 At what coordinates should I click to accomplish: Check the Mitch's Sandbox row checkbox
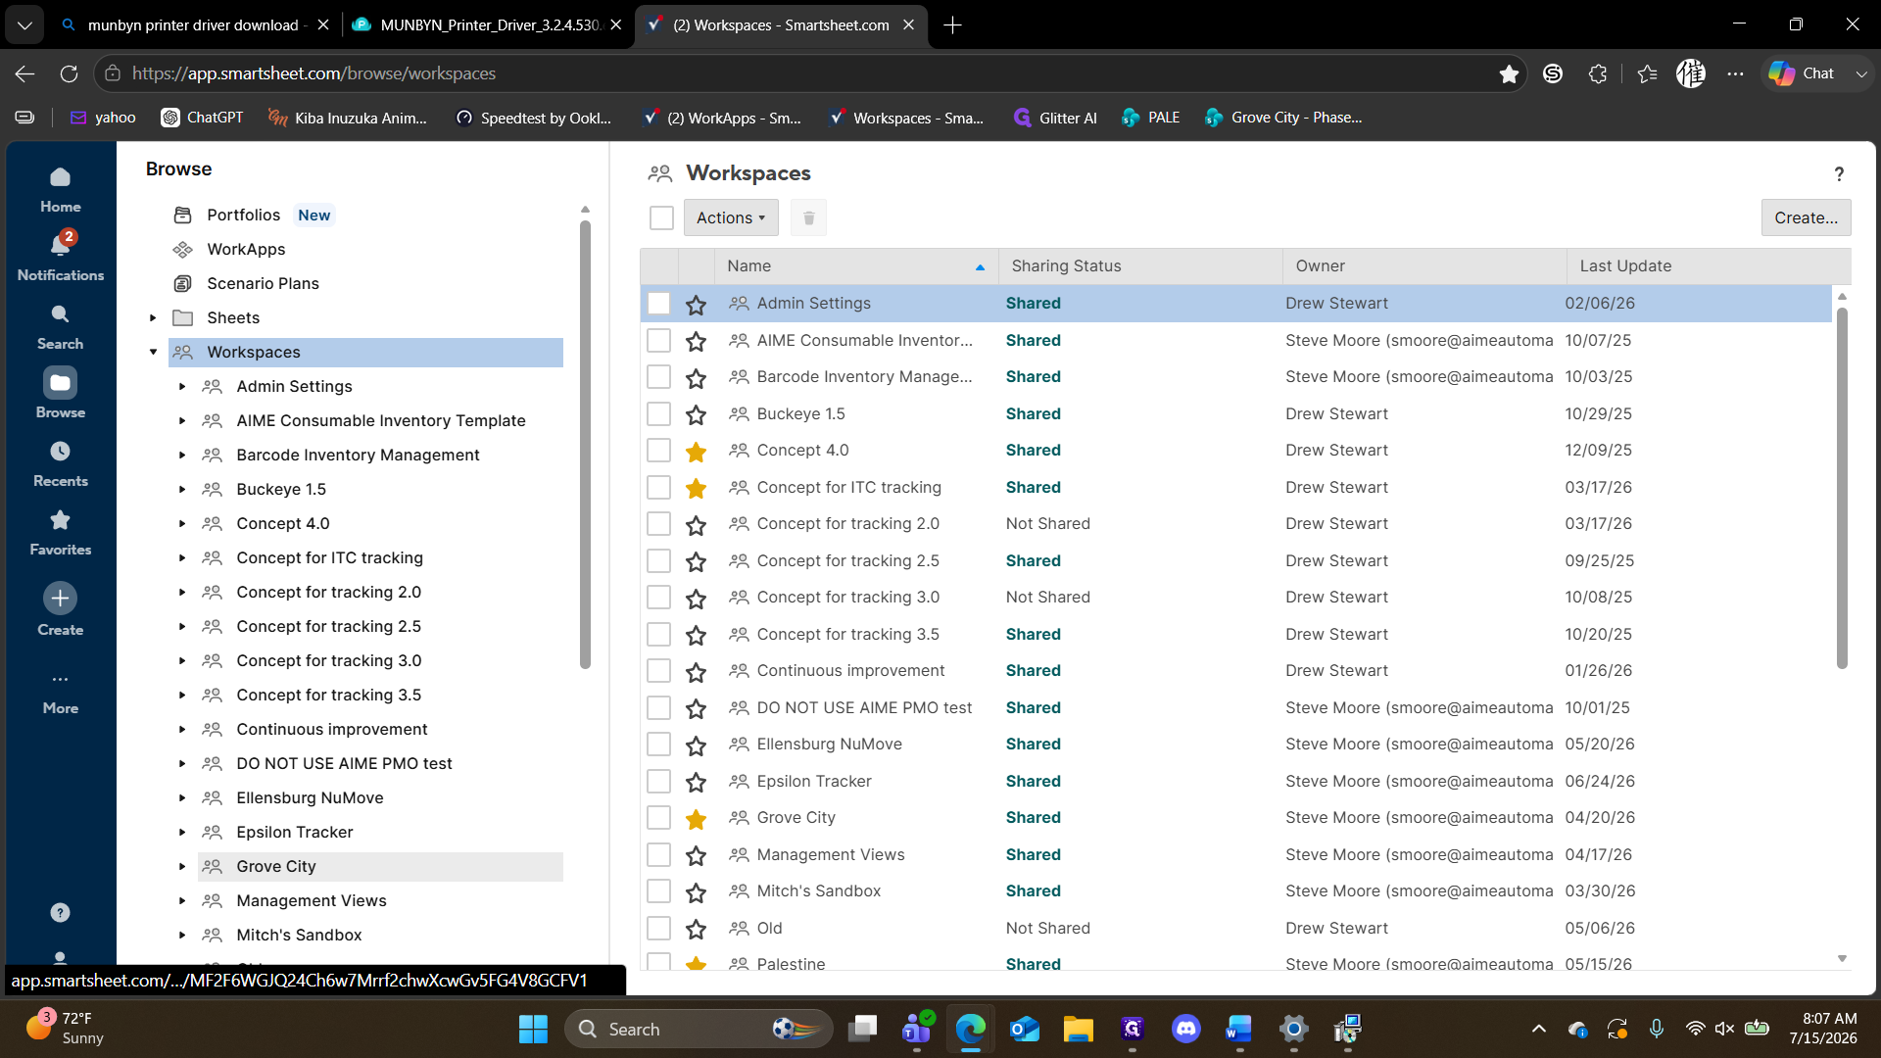coord(658,891)
